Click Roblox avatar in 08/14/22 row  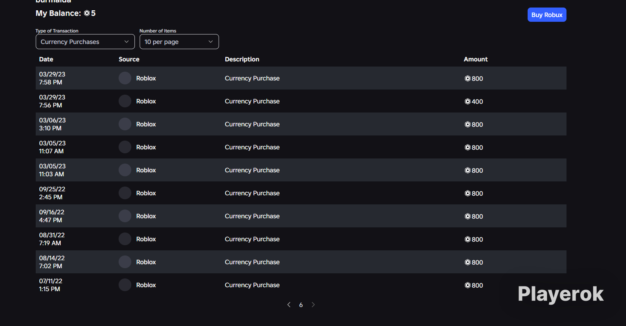(x=125, y=262)
